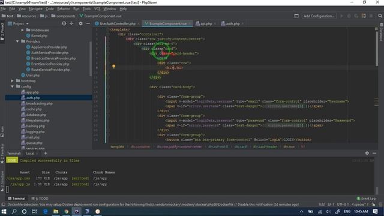This screenshot has height=216, width=384.
Task: Open the VCS menu
Action: 97,9
